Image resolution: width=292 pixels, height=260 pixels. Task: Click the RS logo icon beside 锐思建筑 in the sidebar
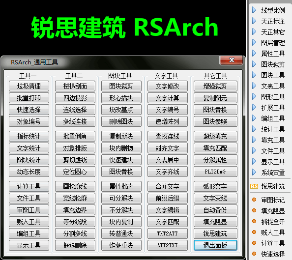(x=254, y=186)
